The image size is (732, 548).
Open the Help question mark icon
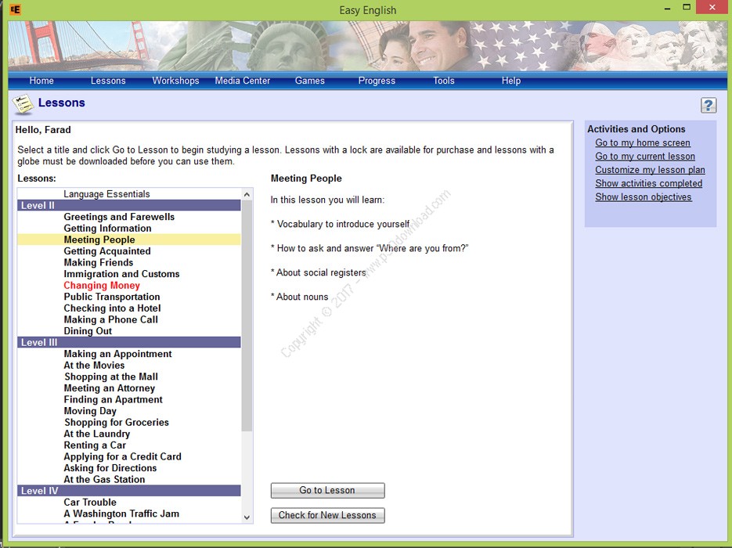(709, 105)
